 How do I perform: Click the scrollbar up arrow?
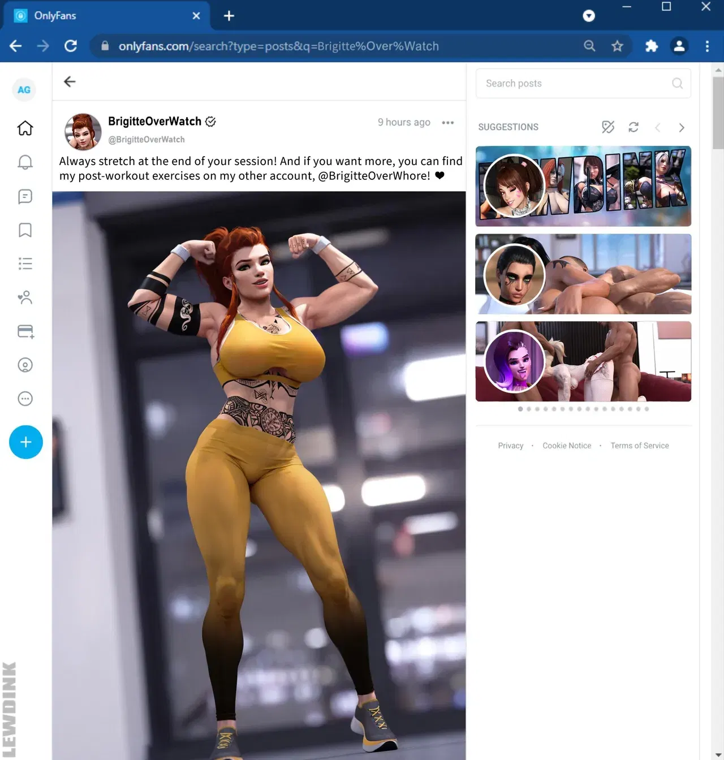718,71
